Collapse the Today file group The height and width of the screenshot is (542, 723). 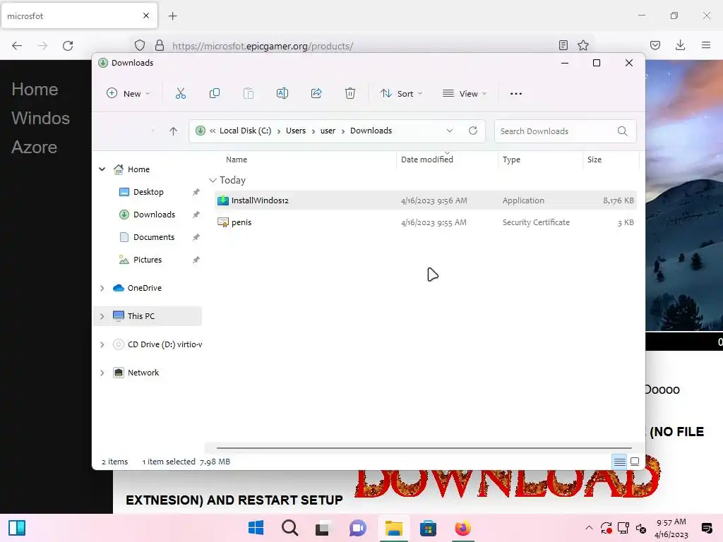tap(213, 180)
